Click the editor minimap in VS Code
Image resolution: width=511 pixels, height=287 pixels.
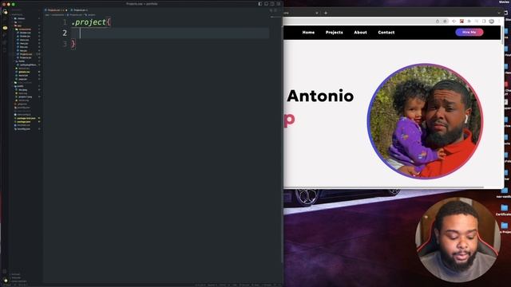[275, 18]
